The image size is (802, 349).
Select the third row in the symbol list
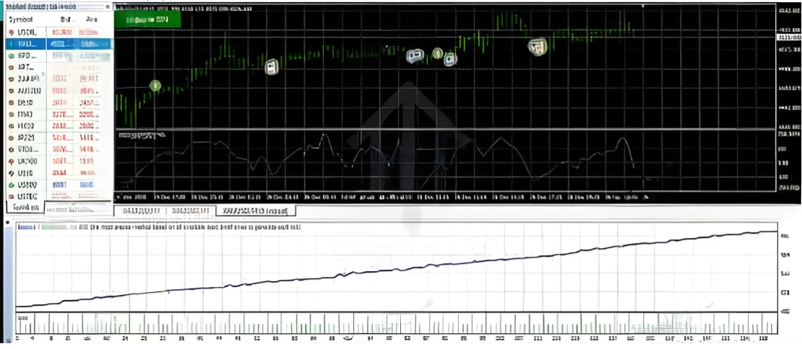point(60,55)
